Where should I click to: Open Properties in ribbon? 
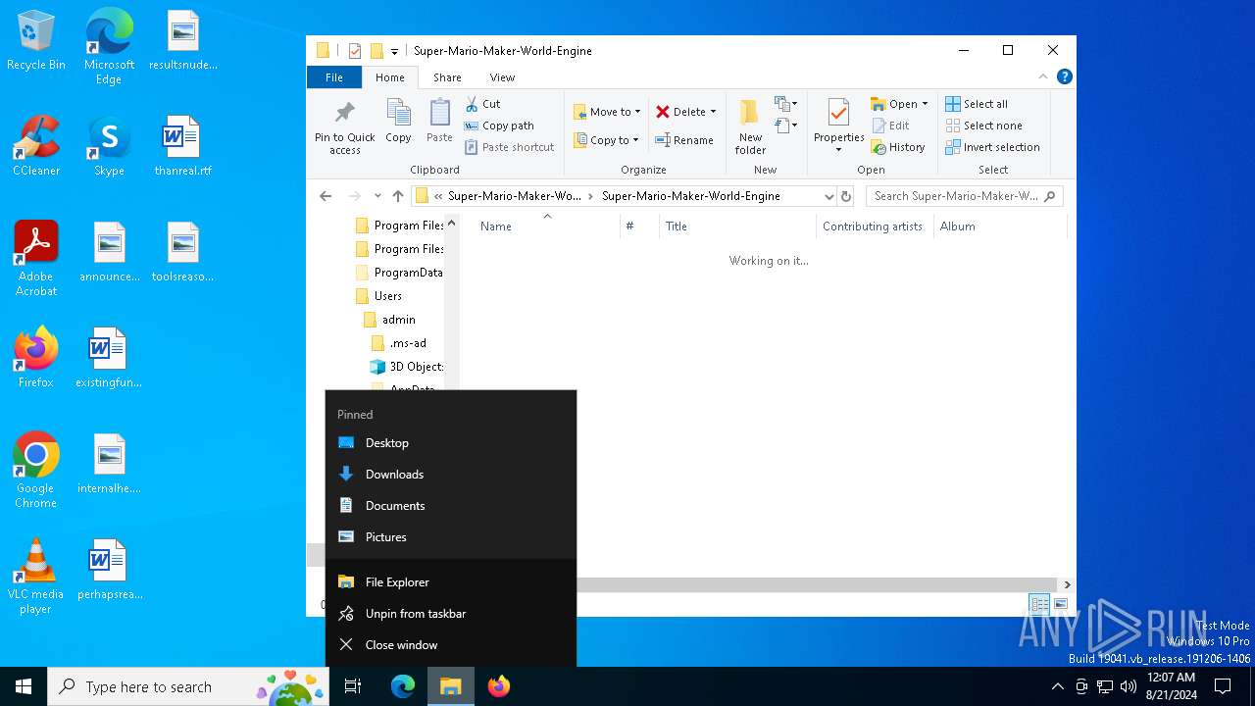pyautogui.click(x=838, y=125)
